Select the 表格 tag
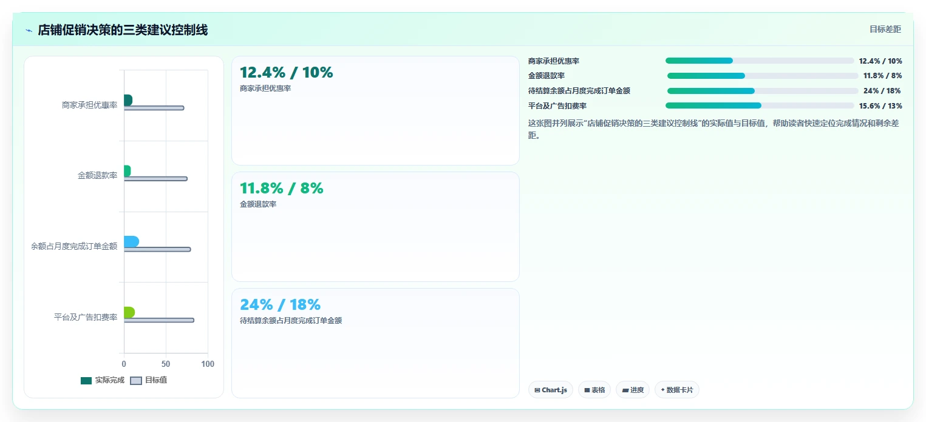Screen dimensions: 926x422 pos(594,390)
